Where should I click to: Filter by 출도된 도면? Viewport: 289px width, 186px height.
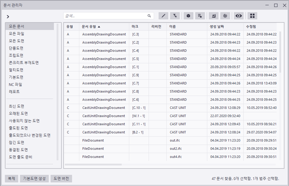(x=30, y=128)
